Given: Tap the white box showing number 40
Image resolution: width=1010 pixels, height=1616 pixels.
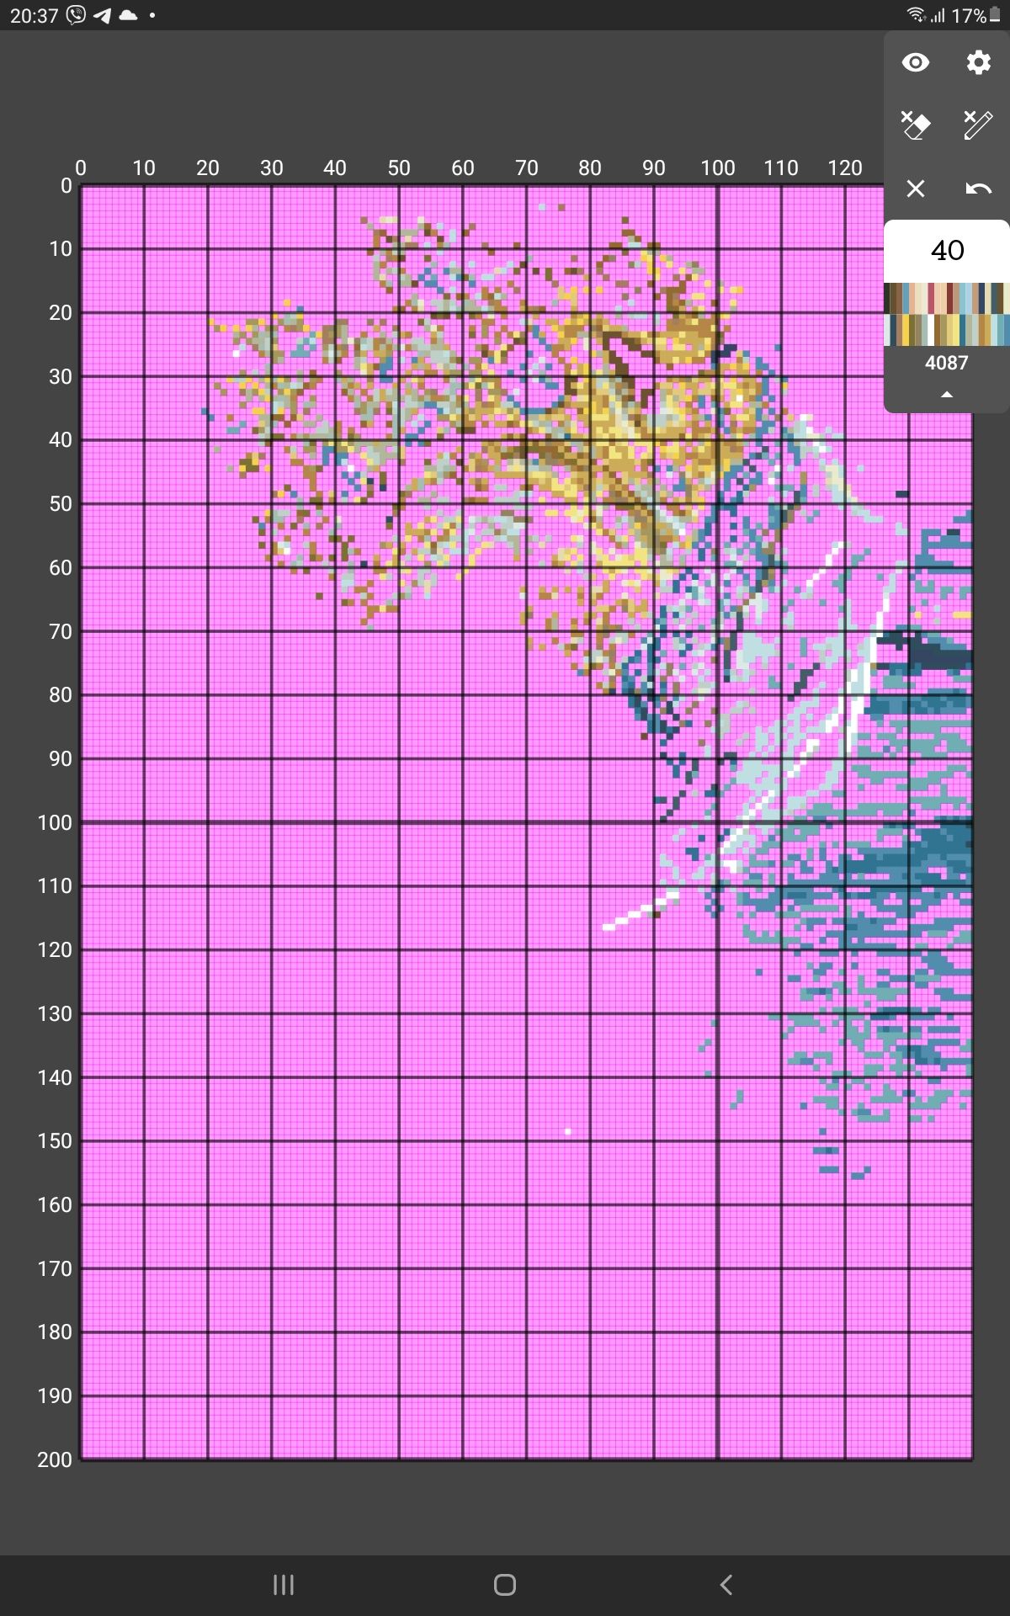Looking at the screenshot, I should [x=947, y=251].
